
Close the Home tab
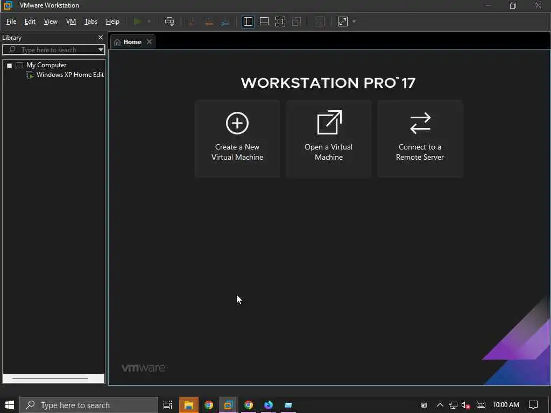tap(150, 42)
